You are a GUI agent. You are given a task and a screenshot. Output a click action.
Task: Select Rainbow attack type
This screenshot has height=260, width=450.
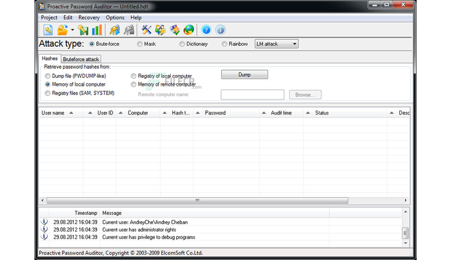[x=235, y=44]
